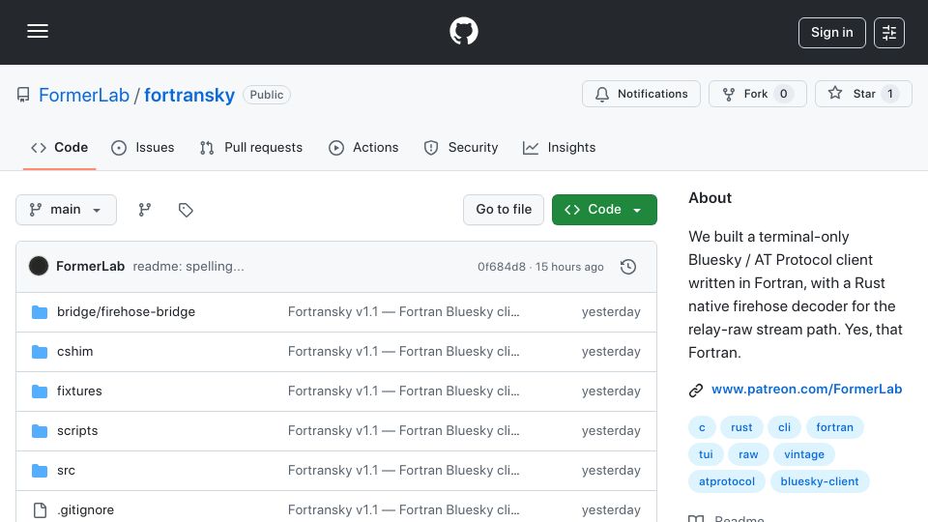The width and height of the screenshot is (928, 522).
Task: Fork the repository
Action: [x=758, y=94]
